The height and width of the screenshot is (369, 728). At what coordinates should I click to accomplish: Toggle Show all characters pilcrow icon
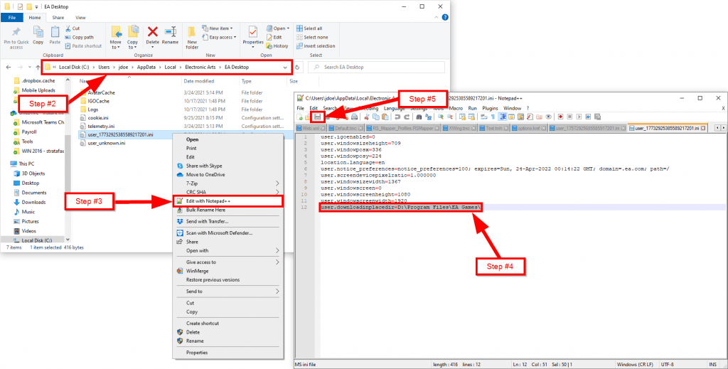(493, 117)
